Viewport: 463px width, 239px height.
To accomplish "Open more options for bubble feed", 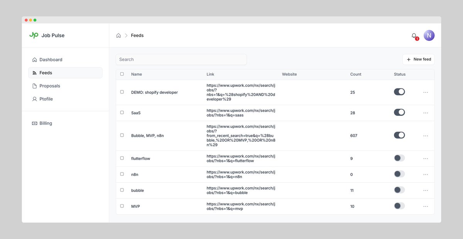I will point(426,190).
